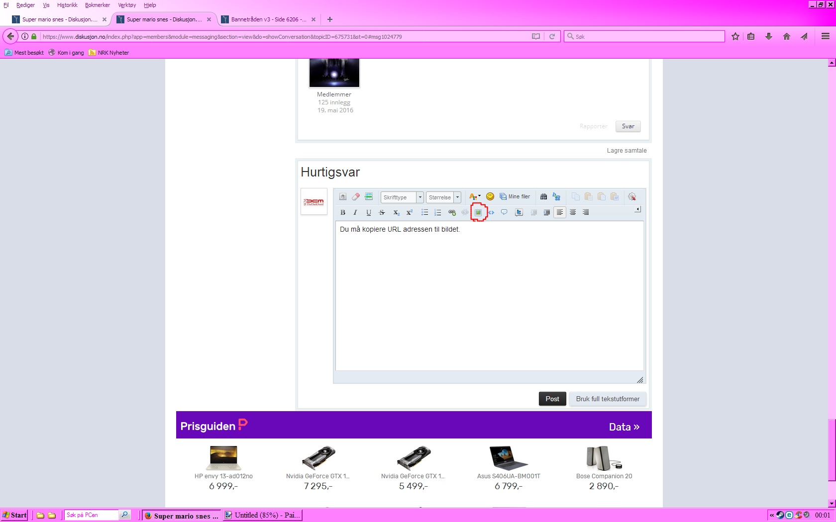Click the volume speaker tray icon

[x=807, y=515]
